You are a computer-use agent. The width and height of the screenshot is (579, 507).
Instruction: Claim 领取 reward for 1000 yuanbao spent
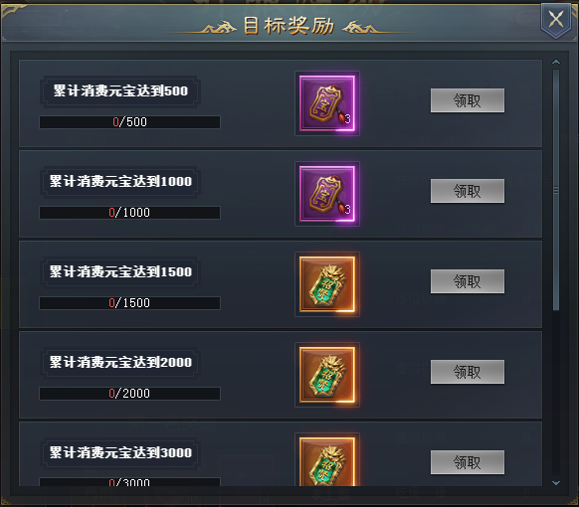[468, 191]
